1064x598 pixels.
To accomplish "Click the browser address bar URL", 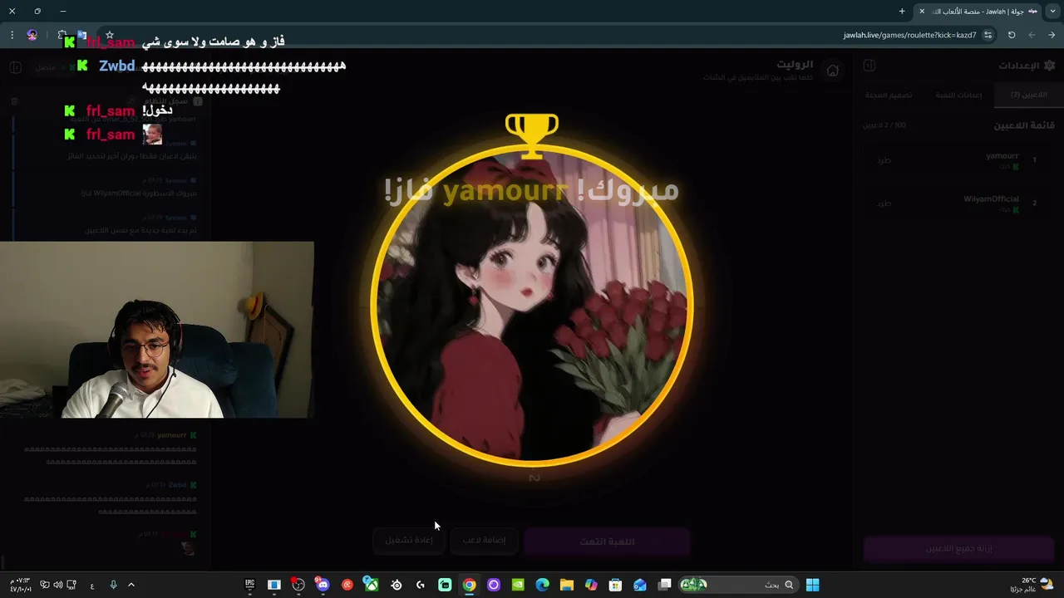I will click(909, 35).
